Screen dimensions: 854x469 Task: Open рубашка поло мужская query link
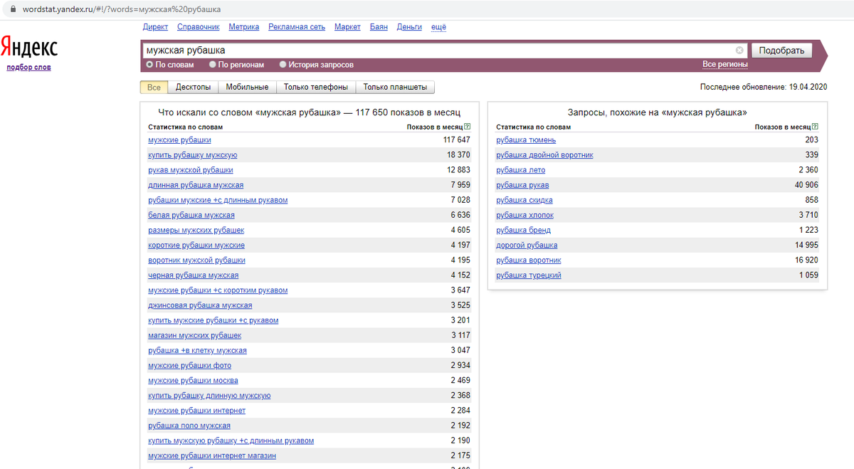(189, 426)
